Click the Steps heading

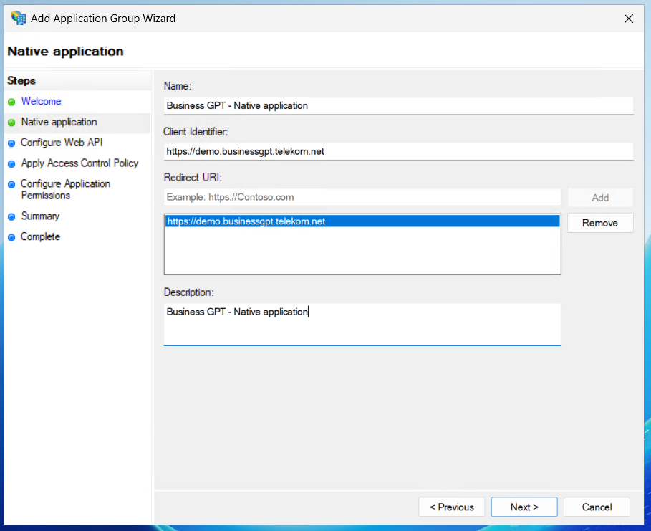(x=21, y=80)
